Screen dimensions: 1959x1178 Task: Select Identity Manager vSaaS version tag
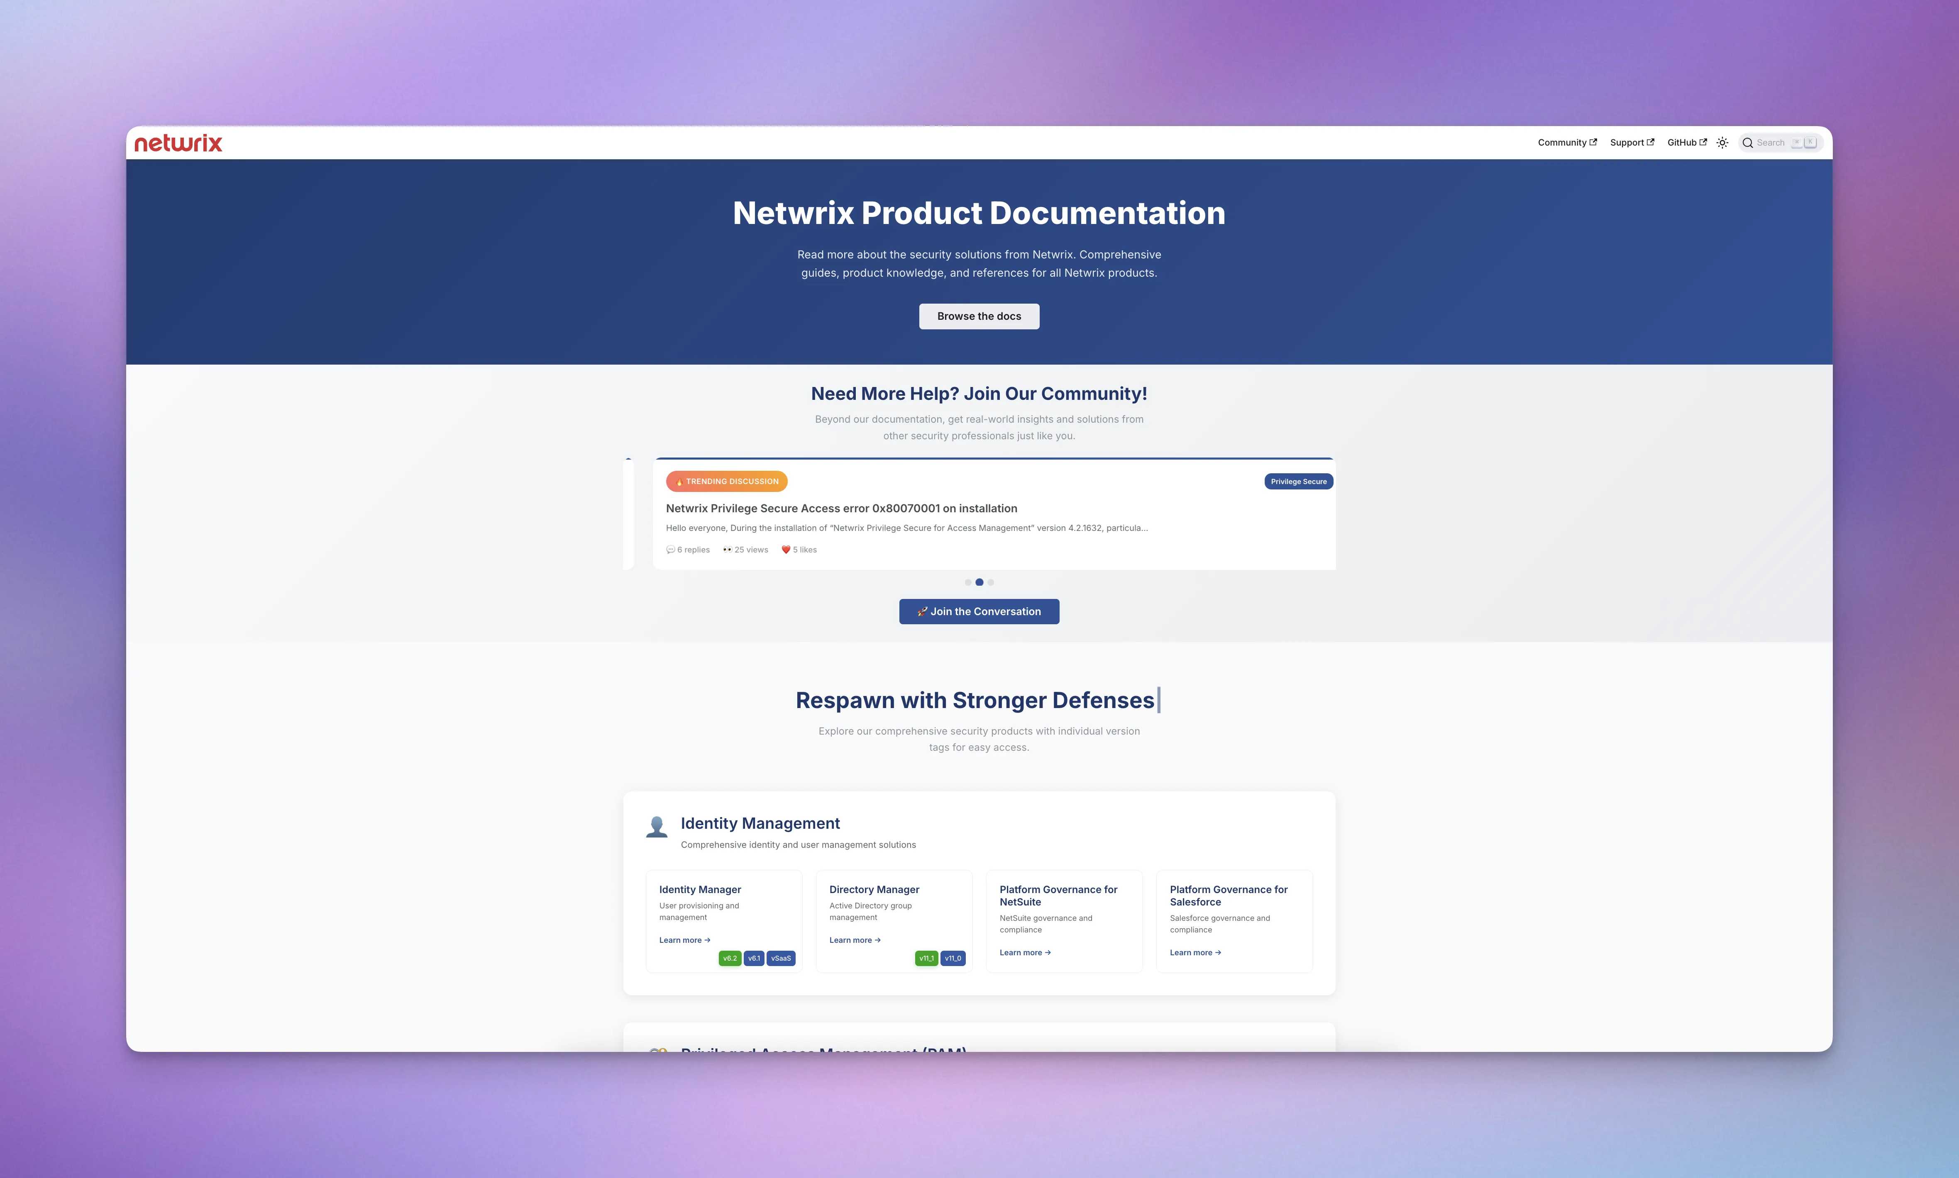(x=781, y=958)
